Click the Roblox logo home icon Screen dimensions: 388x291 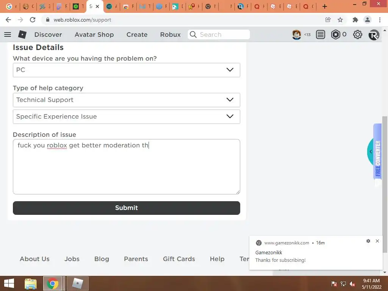22,34
